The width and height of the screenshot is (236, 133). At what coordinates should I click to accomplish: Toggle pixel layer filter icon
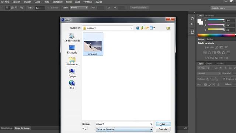pyautogui.click(x=216, y=68)
